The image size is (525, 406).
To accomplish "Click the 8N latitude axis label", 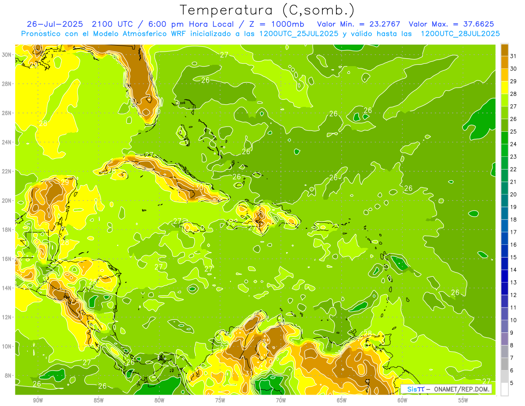I will pos(9,375).
